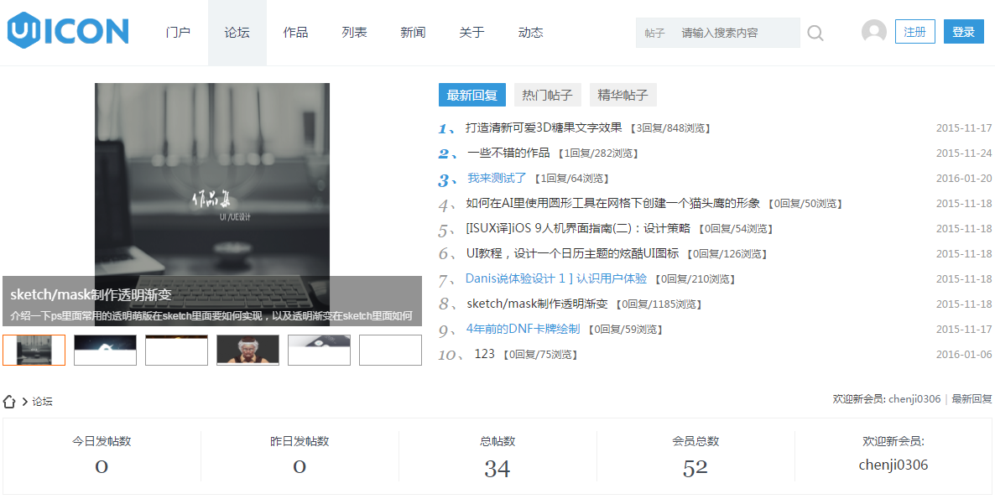
Task: Go to the 作品 navigation menu
Action: [295, 33]
